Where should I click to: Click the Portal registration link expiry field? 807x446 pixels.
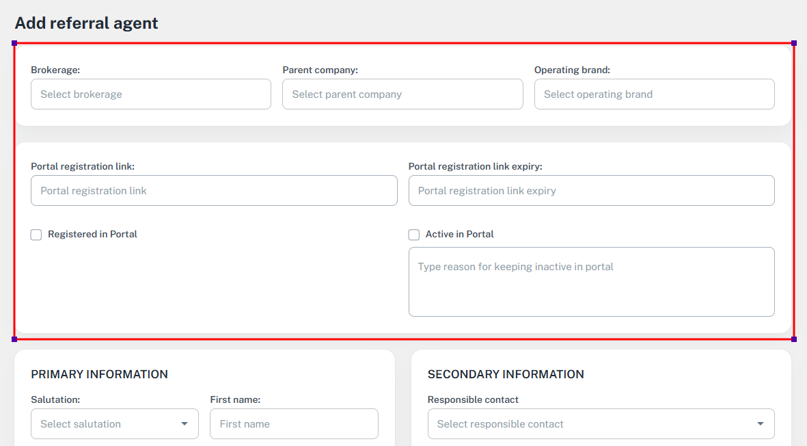tap(591, 191)
